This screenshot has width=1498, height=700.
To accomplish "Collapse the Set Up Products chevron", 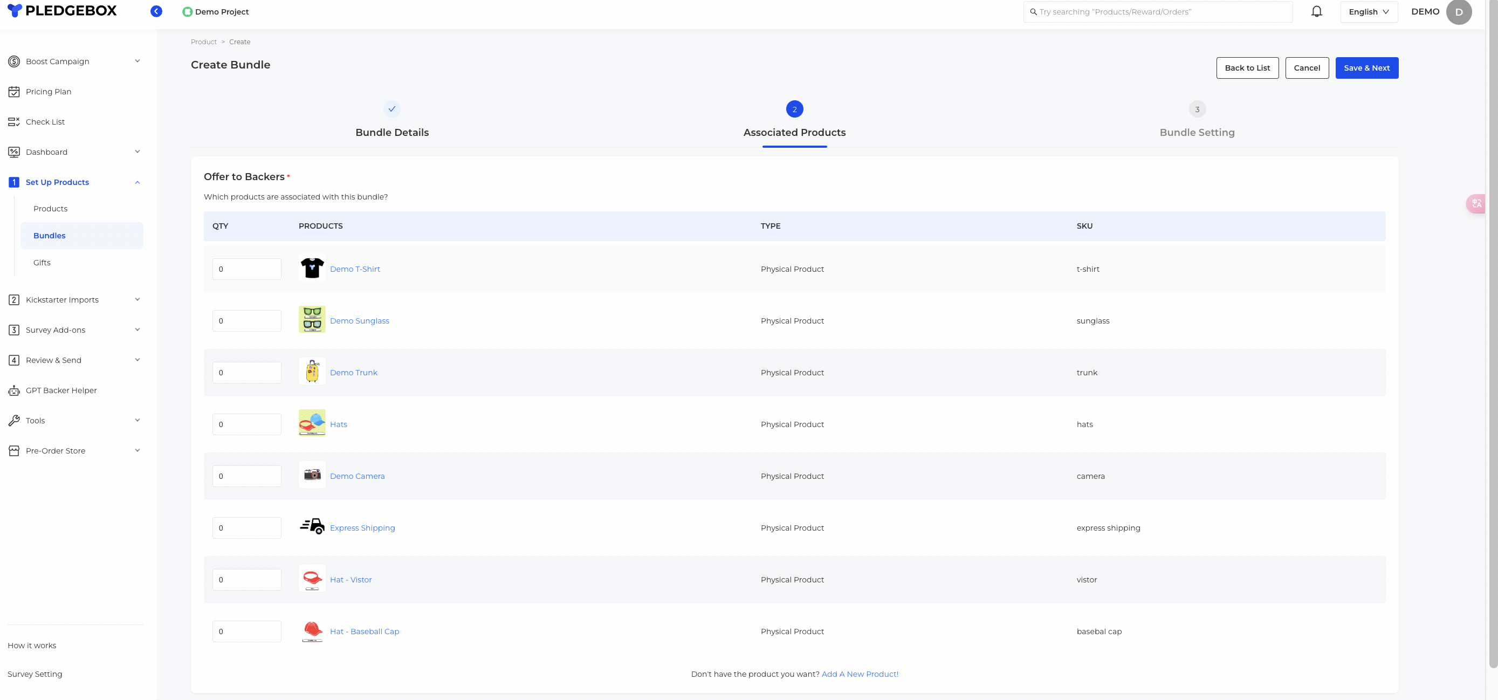I will (138, 182).
